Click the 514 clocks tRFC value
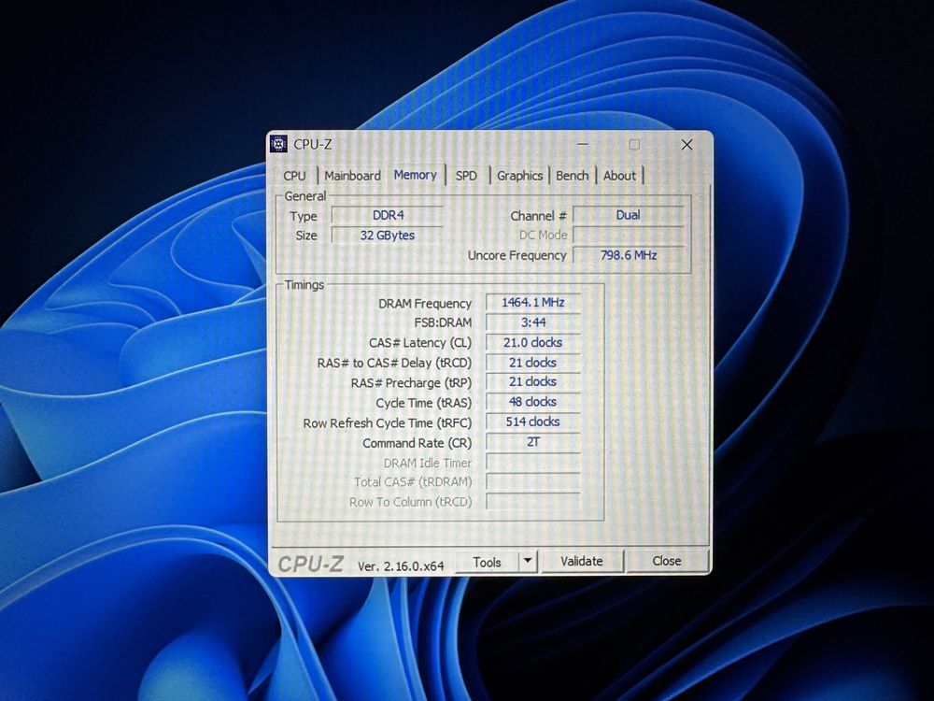 coord(533,422)
